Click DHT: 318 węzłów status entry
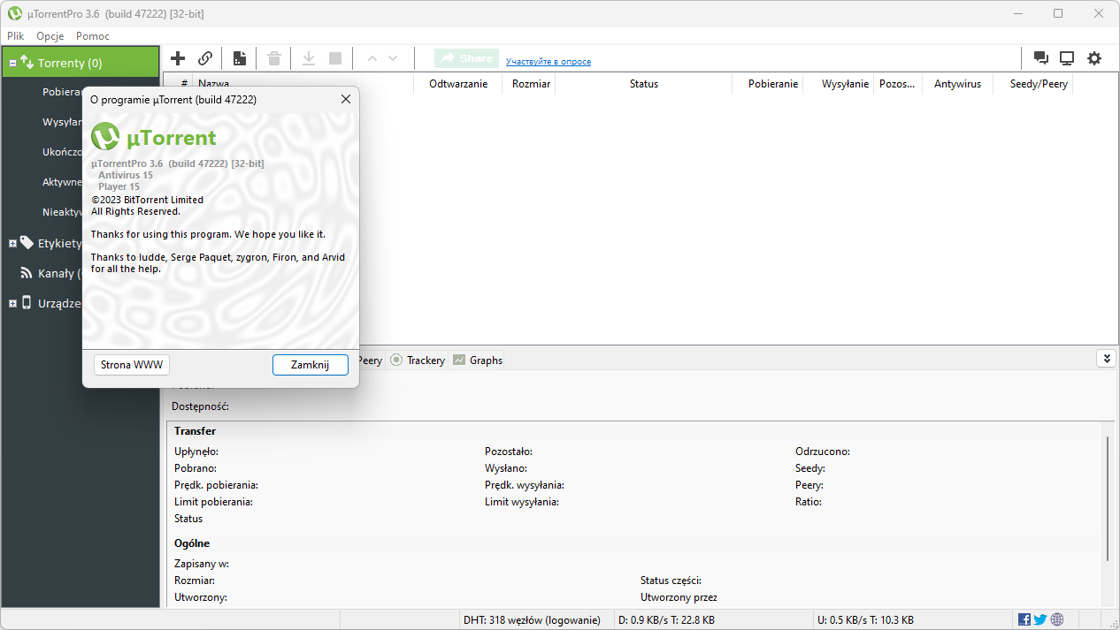The height and width of the screenshot is (630, 1120). 533,620
